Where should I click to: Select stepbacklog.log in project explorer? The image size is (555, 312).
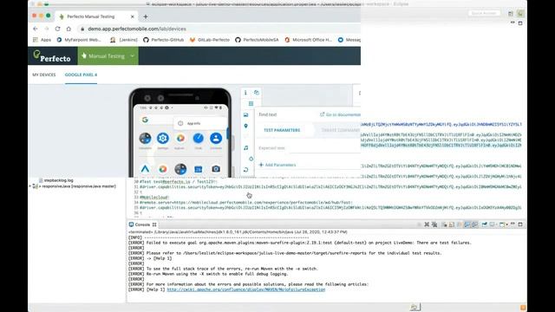click(55, 180)
